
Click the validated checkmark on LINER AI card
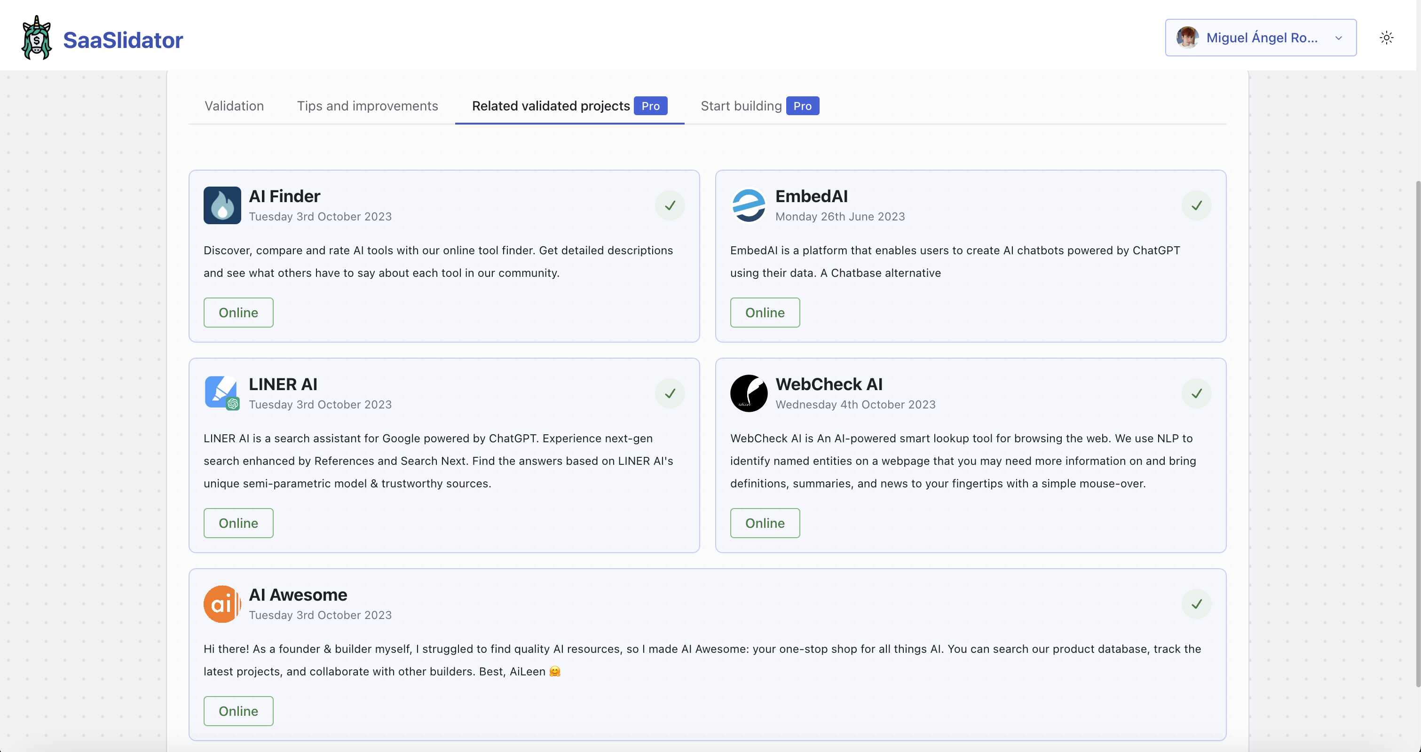(x=670, y=393)
